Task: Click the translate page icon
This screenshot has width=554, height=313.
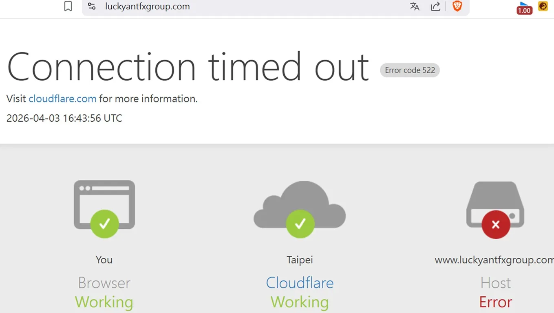Action: tap(415, 7)
